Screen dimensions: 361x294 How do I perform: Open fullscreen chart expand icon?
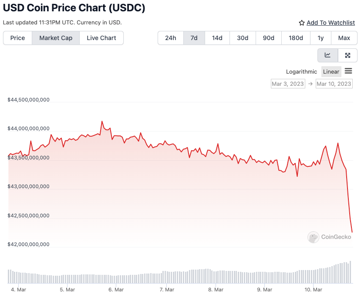coord(348,55)
